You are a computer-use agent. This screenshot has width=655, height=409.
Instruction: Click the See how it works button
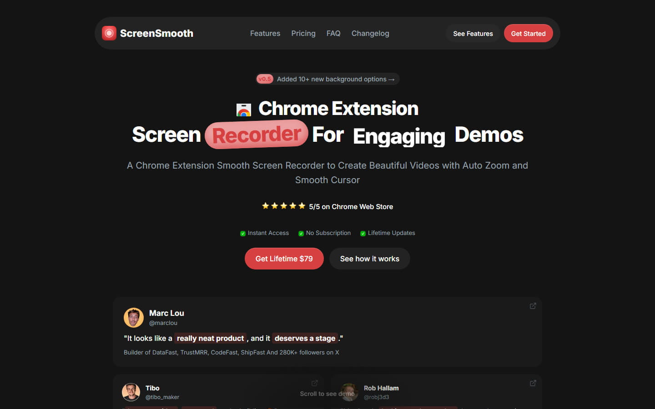(x=370, y=259)
